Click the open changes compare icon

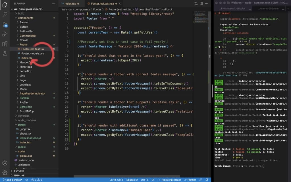click(196, 3)
